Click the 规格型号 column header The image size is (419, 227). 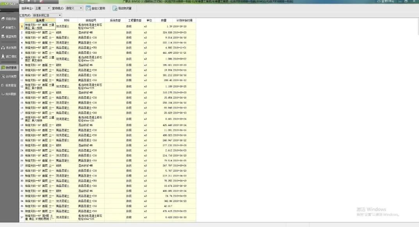tap(91, 20)
